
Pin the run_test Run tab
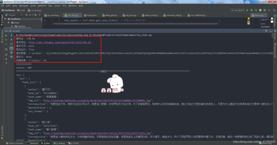pos(6,55)
